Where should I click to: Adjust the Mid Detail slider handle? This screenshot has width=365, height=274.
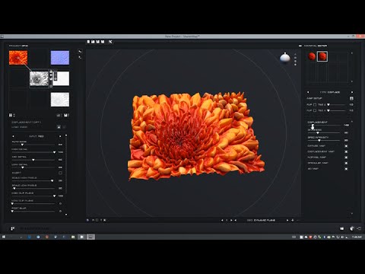33,160
